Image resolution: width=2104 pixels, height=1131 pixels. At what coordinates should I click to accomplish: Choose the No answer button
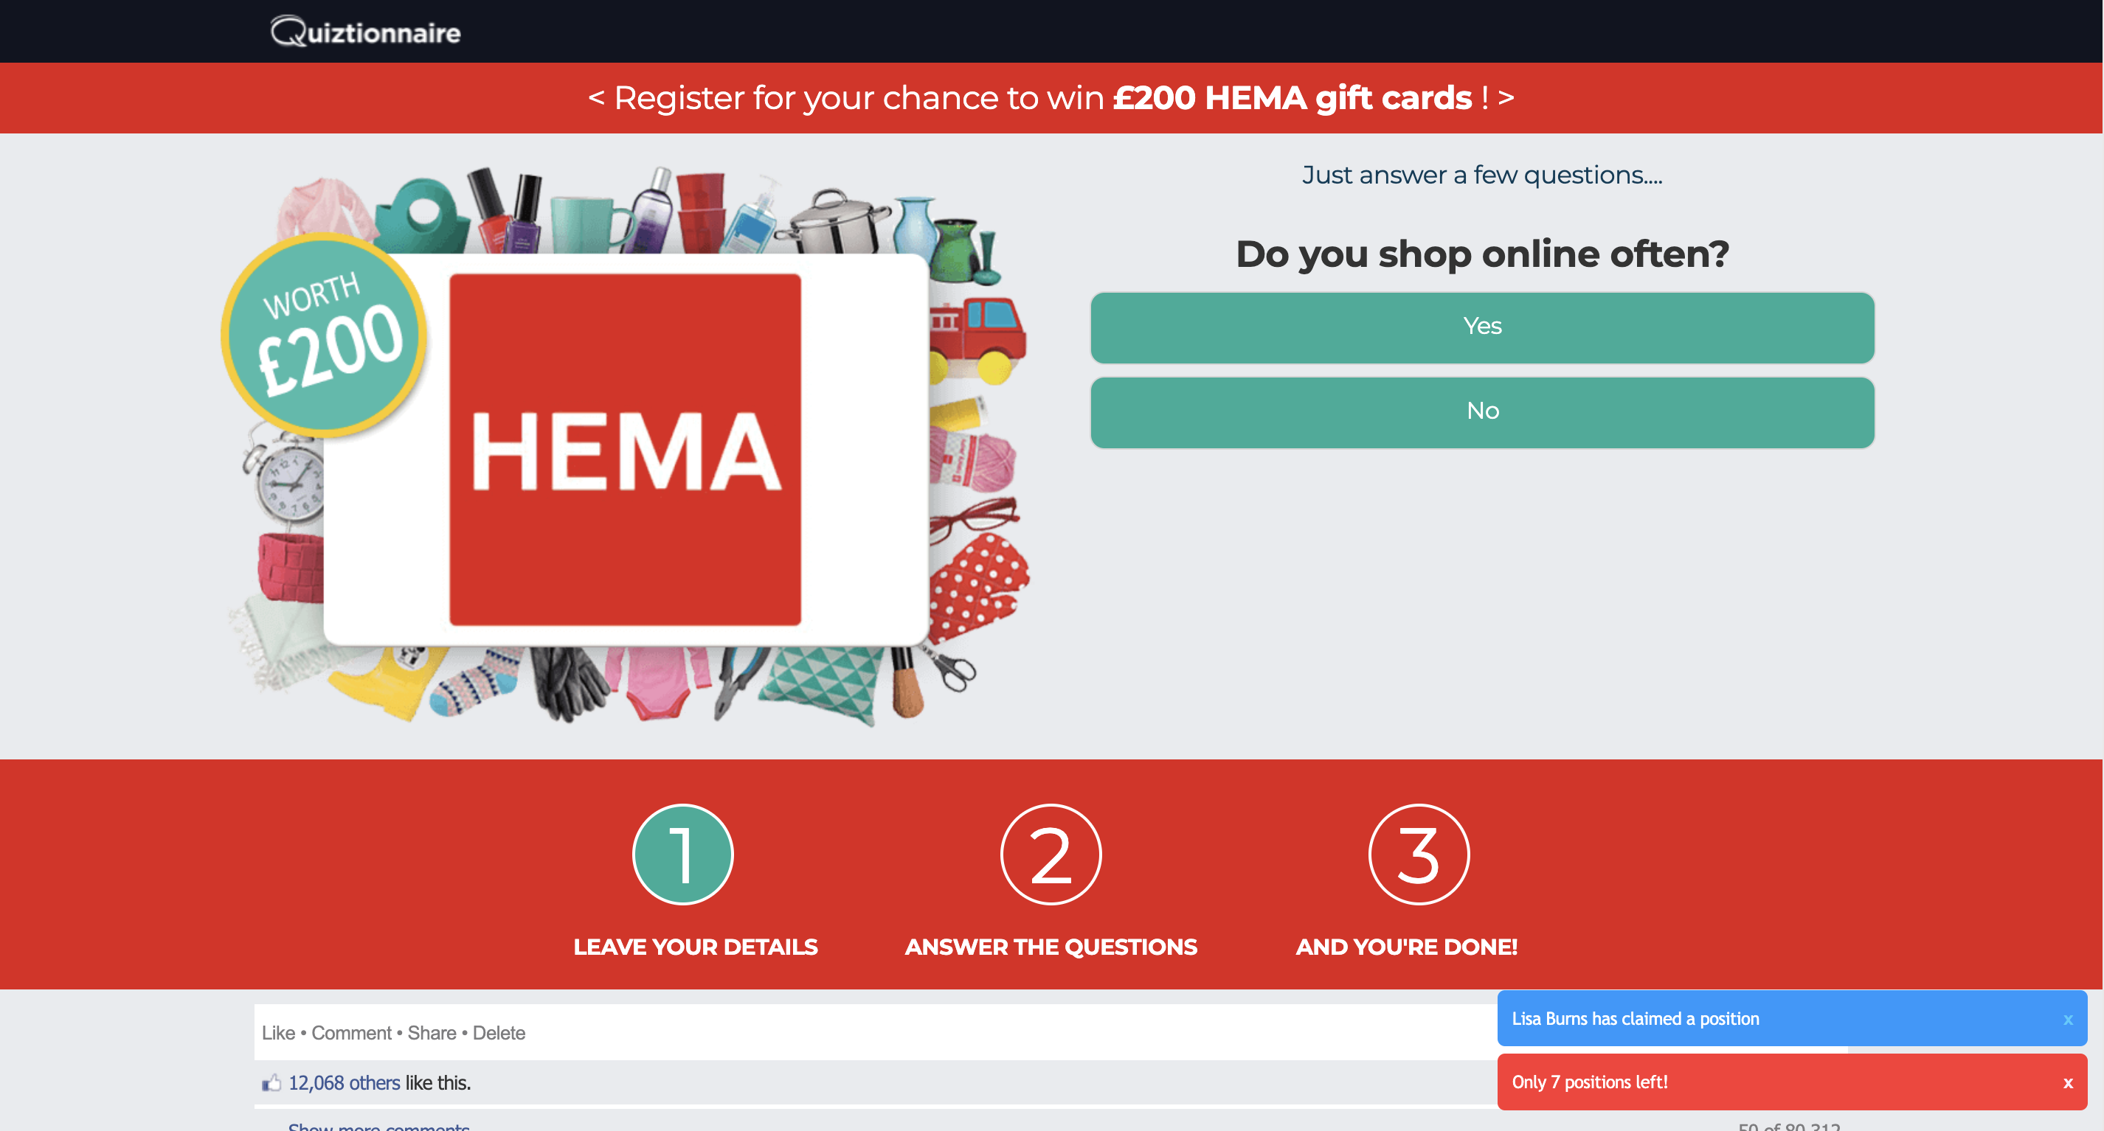(1481, 412)
